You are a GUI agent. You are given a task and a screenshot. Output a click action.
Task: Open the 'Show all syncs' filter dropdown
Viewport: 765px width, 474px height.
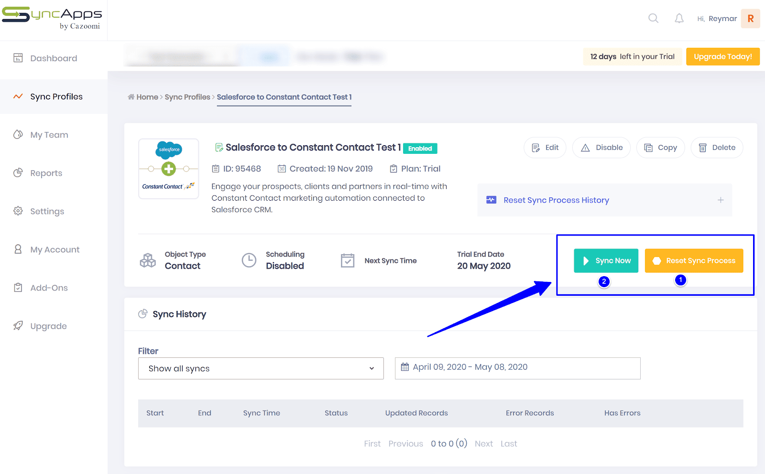pos(261,368)
